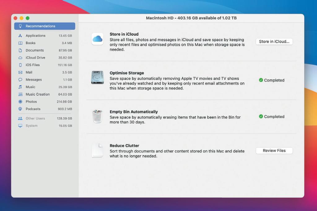Screen dimensions: 317x211
Task: Click the Optimise Storage heading
Action: [x=127, y=73]
